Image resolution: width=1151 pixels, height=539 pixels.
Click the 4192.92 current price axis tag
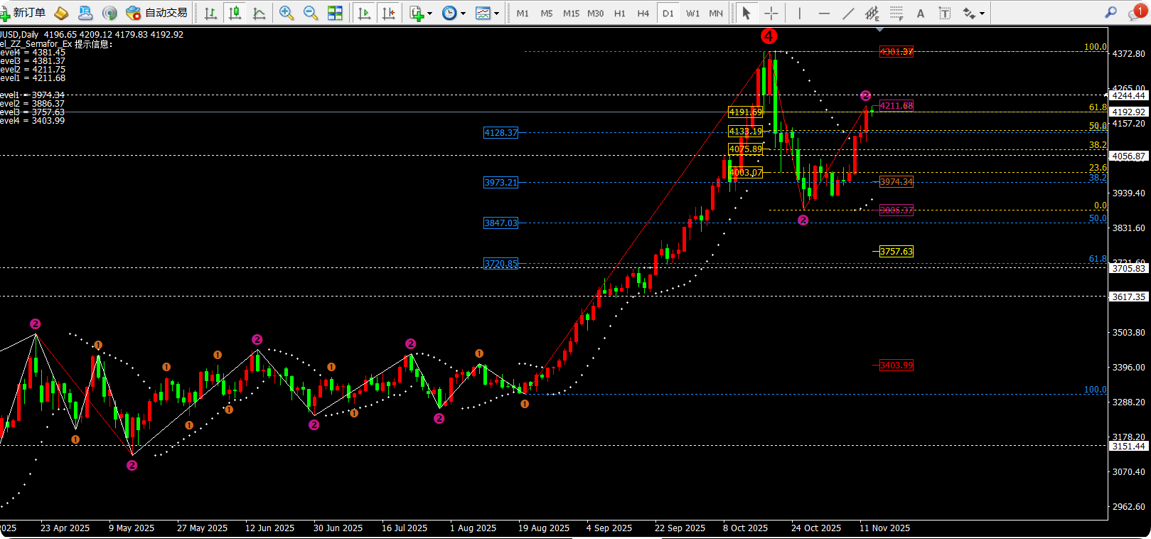(x=1129, y=112)
